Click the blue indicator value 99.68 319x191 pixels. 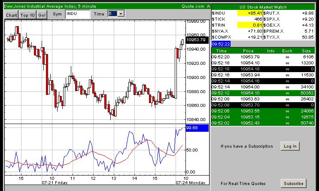click(197, 128)
